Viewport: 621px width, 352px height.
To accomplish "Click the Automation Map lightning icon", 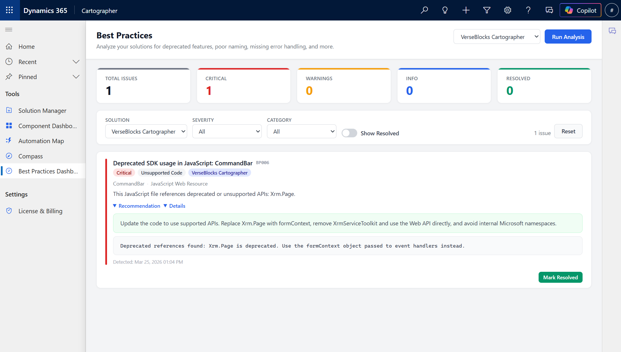I will tap(9, 141).
